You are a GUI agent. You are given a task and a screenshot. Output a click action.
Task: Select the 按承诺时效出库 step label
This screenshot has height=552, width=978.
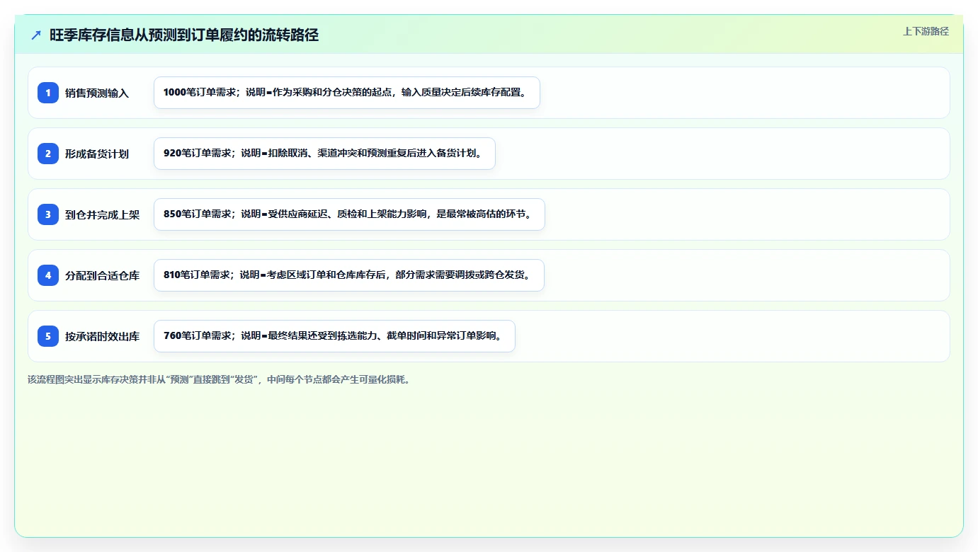[x=103, y=336]
